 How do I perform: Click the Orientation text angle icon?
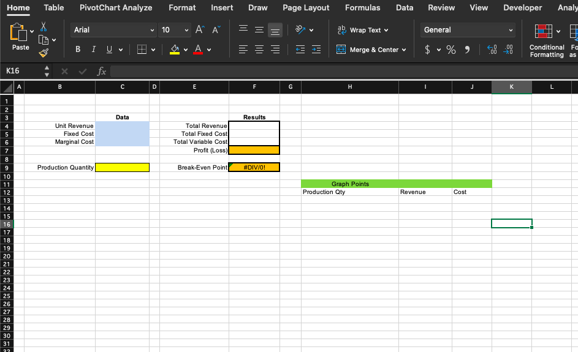pyautogui.click(x=300, y=30)
